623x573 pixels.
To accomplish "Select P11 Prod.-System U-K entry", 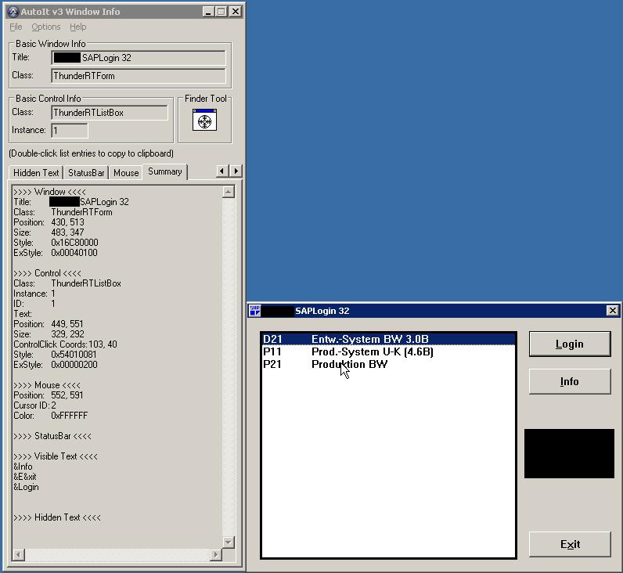I will (387, 351).
